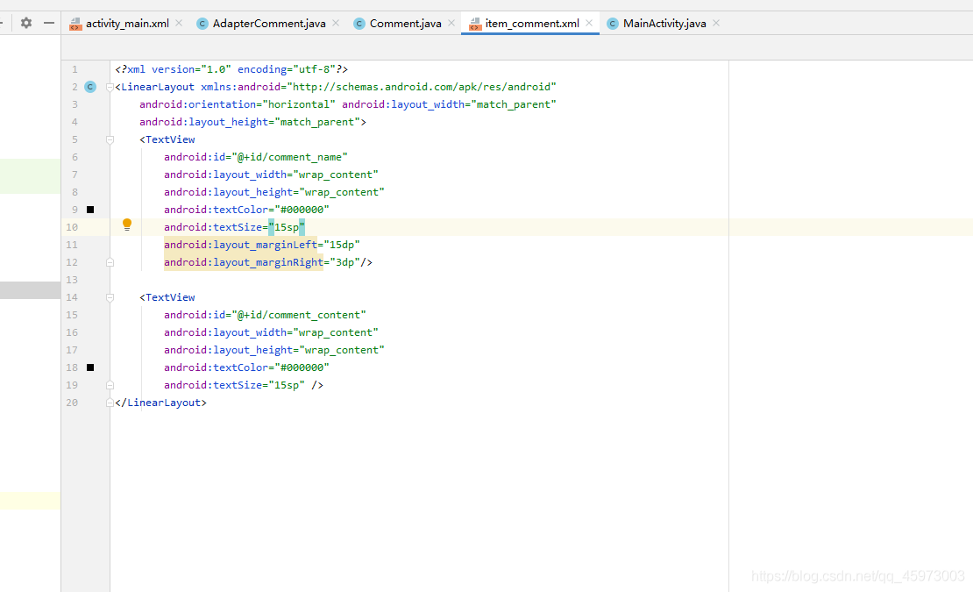Click the "15sp" value on line 10

[x=287, y=227]
